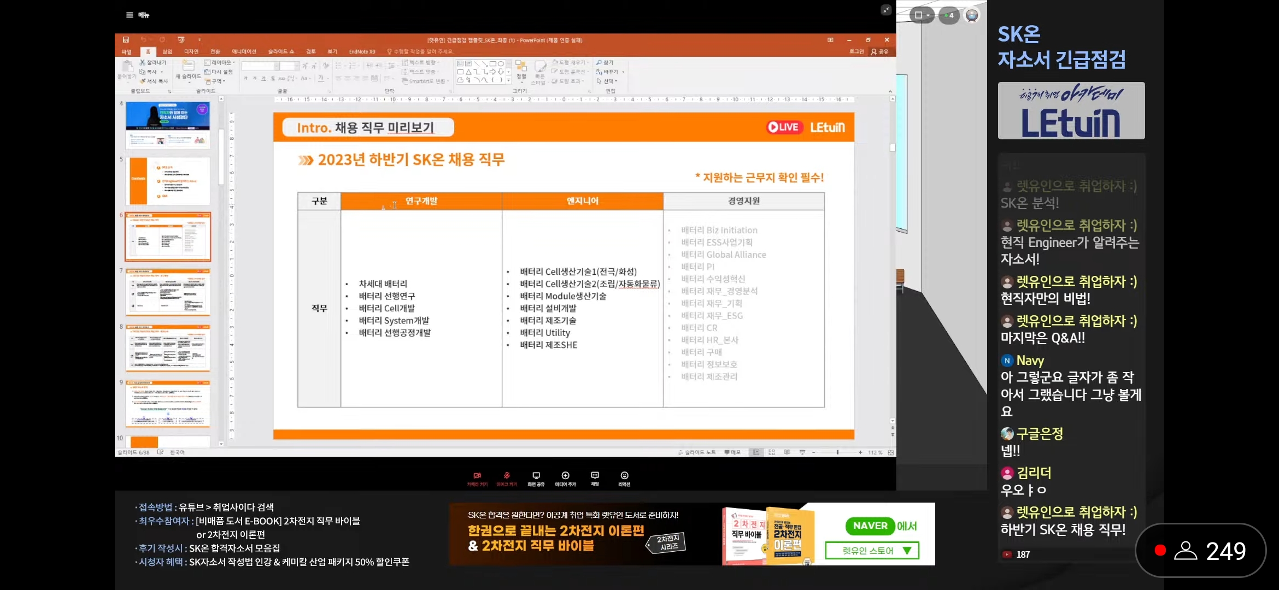Click the 엔지니어 table header cell
This screenshot has height=590, width=1279.
(583, 201)
